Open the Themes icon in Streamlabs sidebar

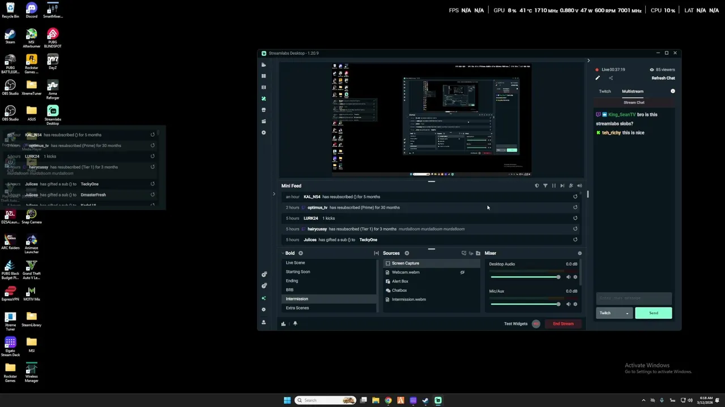pos(263,99)
